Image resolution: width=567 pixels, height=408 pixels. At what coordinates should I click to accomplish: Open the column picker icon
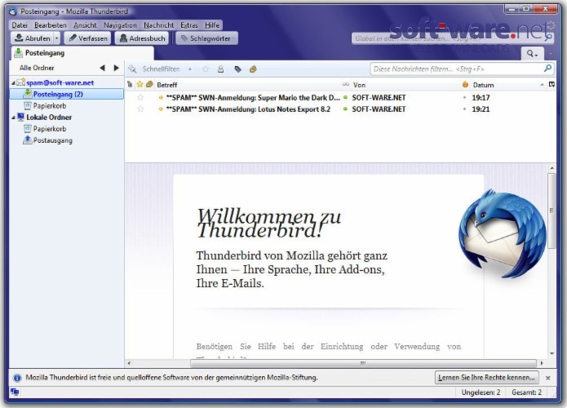click(551, 85)
